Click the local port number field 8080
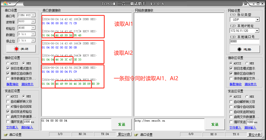Image resolution: width=266 pixels, height=140 pixels. [245, 41]
